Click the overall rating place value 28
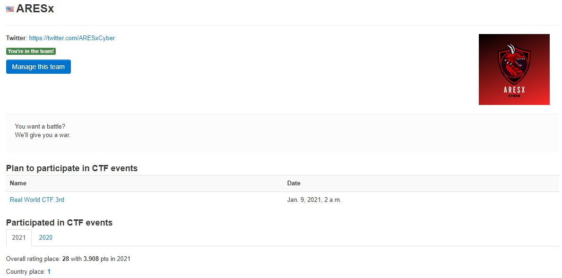Screen dimensions: 562x278 click(66, 259)
